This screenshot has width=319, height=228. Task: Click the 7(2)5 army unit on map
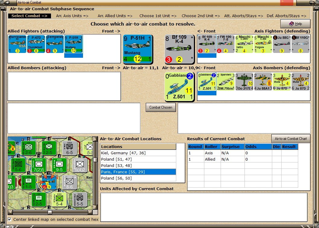pyautogui.click(x=39, y=165)
